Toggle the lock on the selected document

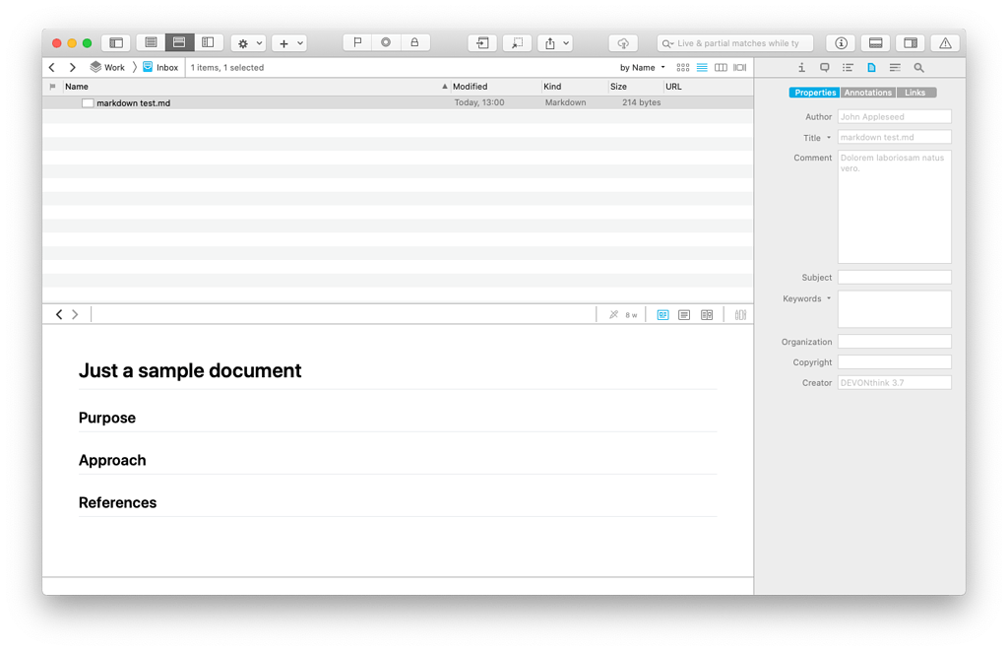coord(415,41)
